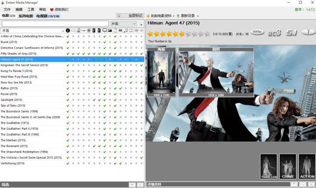Click the 海报 poster thumbnail
Image resolution: width=316 pixels, height=188 pixels.
(x=162, y=72)
